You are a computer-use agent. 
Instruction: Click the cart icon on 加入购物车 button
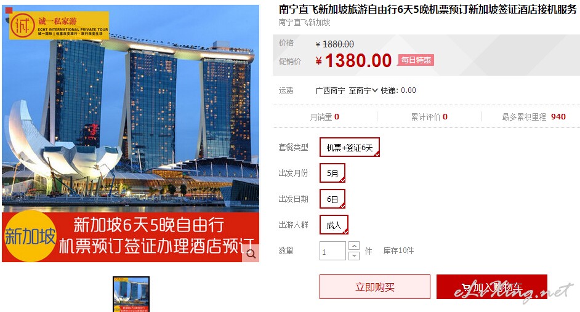[x=467, y=287]
